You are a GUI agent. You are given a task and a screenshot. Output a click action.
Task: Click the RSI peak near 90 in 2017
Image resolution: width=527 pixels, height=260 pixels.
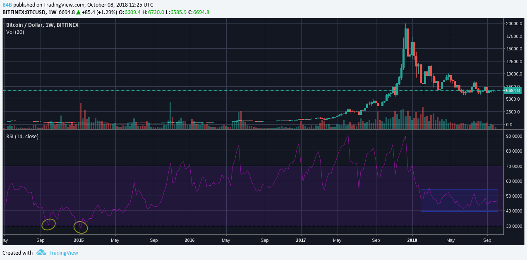click(347, 137)
